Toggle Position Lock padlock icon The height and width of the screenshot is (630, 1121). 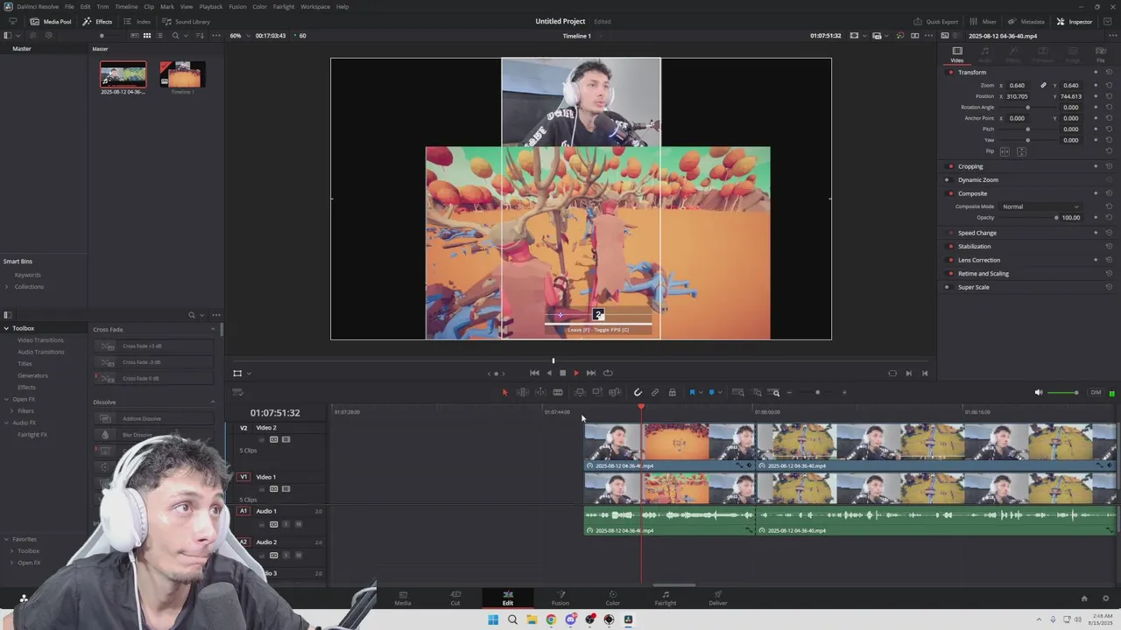click(x=672, y=392)
